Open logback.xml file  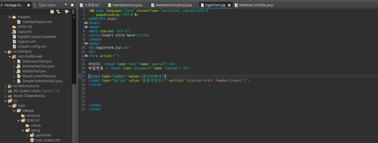coord(27,42)
